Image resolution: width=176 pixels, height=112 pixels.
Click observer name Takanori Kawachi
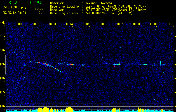98,3
